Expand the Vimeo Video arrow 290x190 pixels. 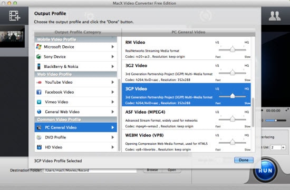pyautogui.click(x=113, y=102)
